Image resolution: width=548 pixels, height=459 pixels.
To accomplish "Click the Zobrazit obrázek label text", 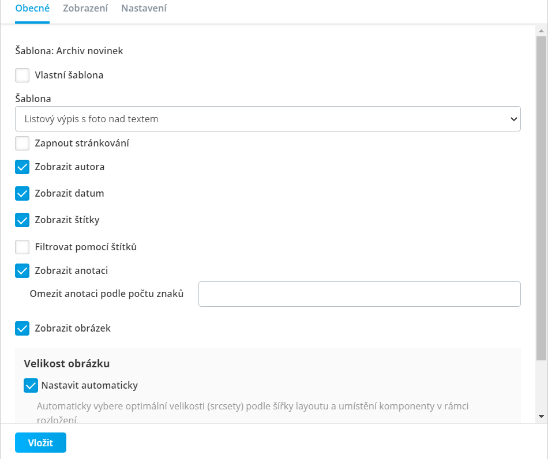I will [73, 328].
